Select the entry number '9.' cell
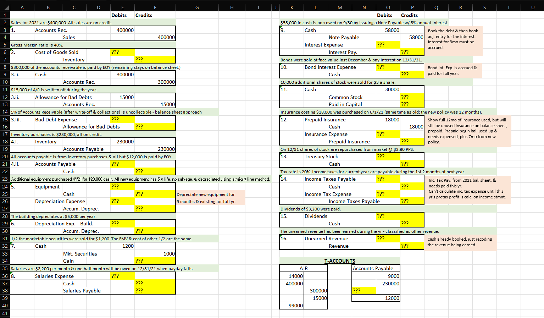544x318 pixels. click(x=292, y=30)
